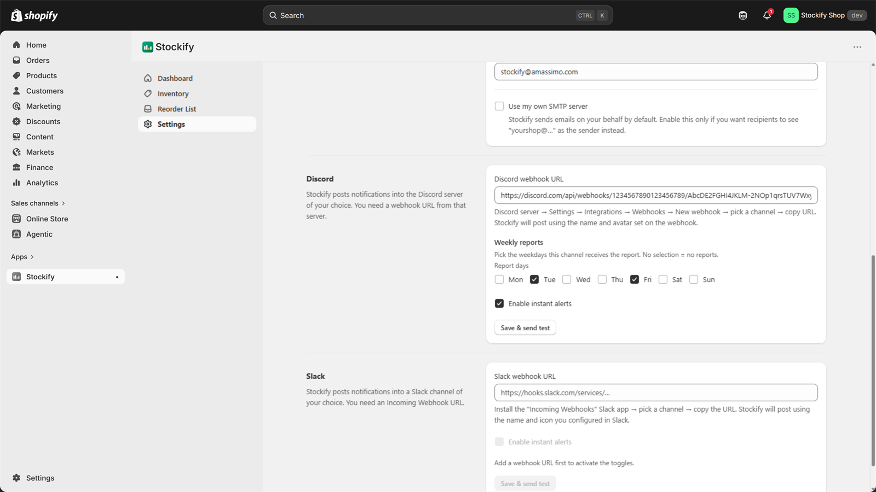
Task: Click the Home icon in sidebar
Action: point(16,45)
